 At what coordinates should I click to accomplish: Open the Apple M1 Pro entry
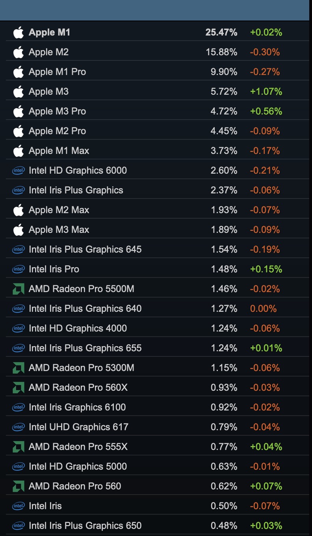[x=57, y=72]
